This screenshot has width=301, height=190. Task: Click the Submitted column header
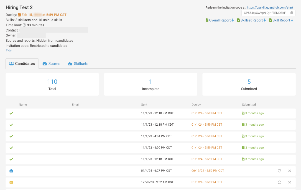pos(249,105)
